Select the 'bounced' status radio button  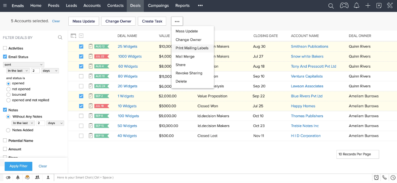(x=8, y=95)
